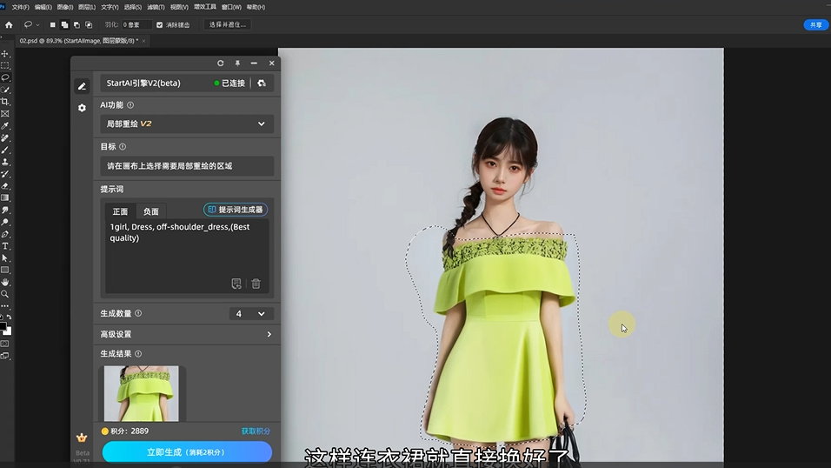Open the foreground color swatch
The height and width of the screenshot is (468, 831).
pyautogui.click(x=3, y=325)
